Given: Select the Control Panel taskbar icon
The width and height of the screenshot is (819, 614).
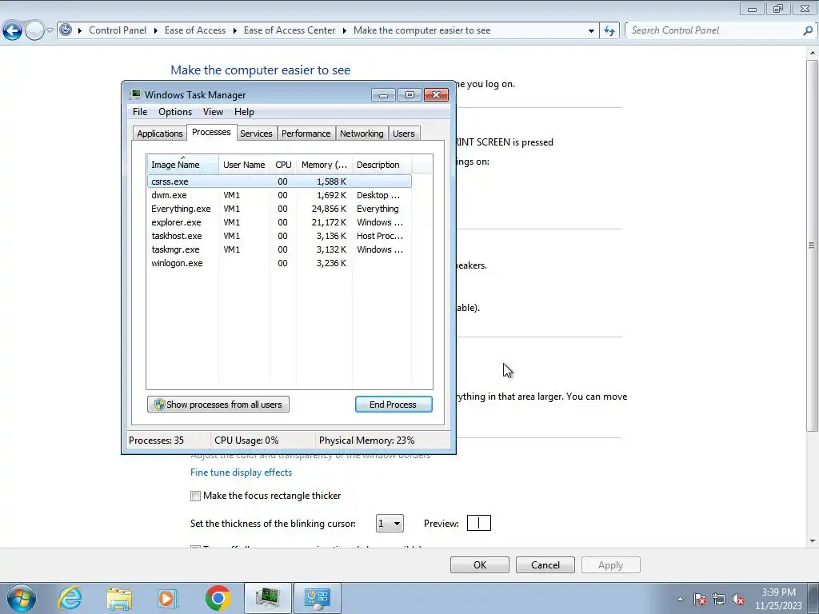Looking at the screenshot, I should (318, 598).
